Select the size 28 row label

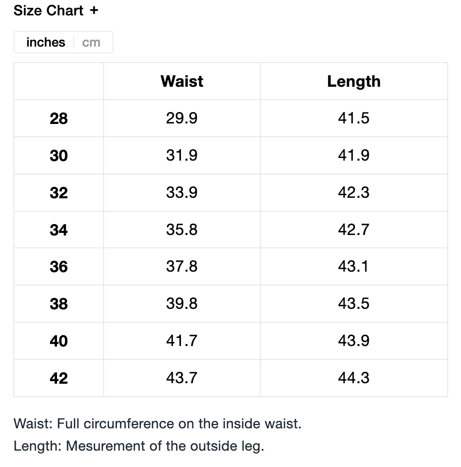(x=58, y=118)
